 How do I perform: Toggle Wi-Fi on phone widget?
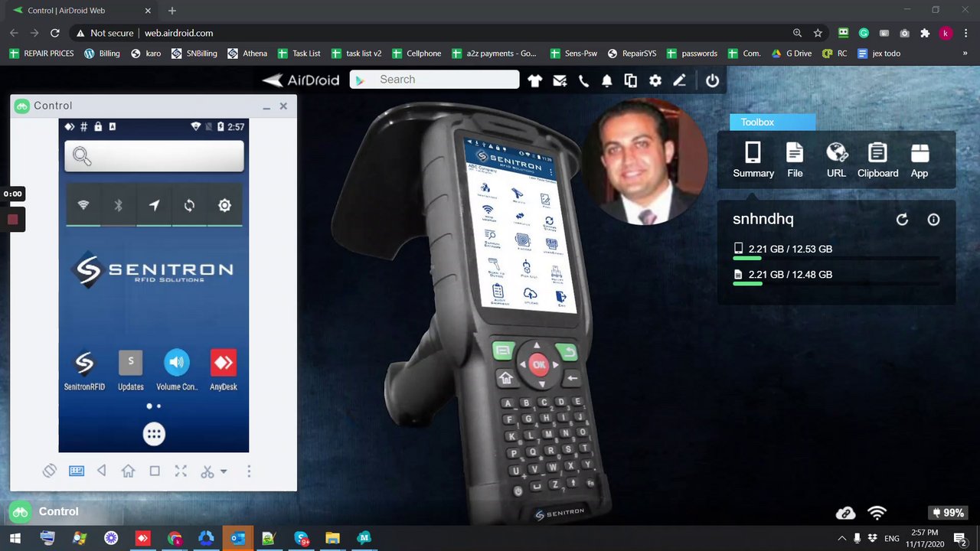pyautogui.click(x=83, y=205)
